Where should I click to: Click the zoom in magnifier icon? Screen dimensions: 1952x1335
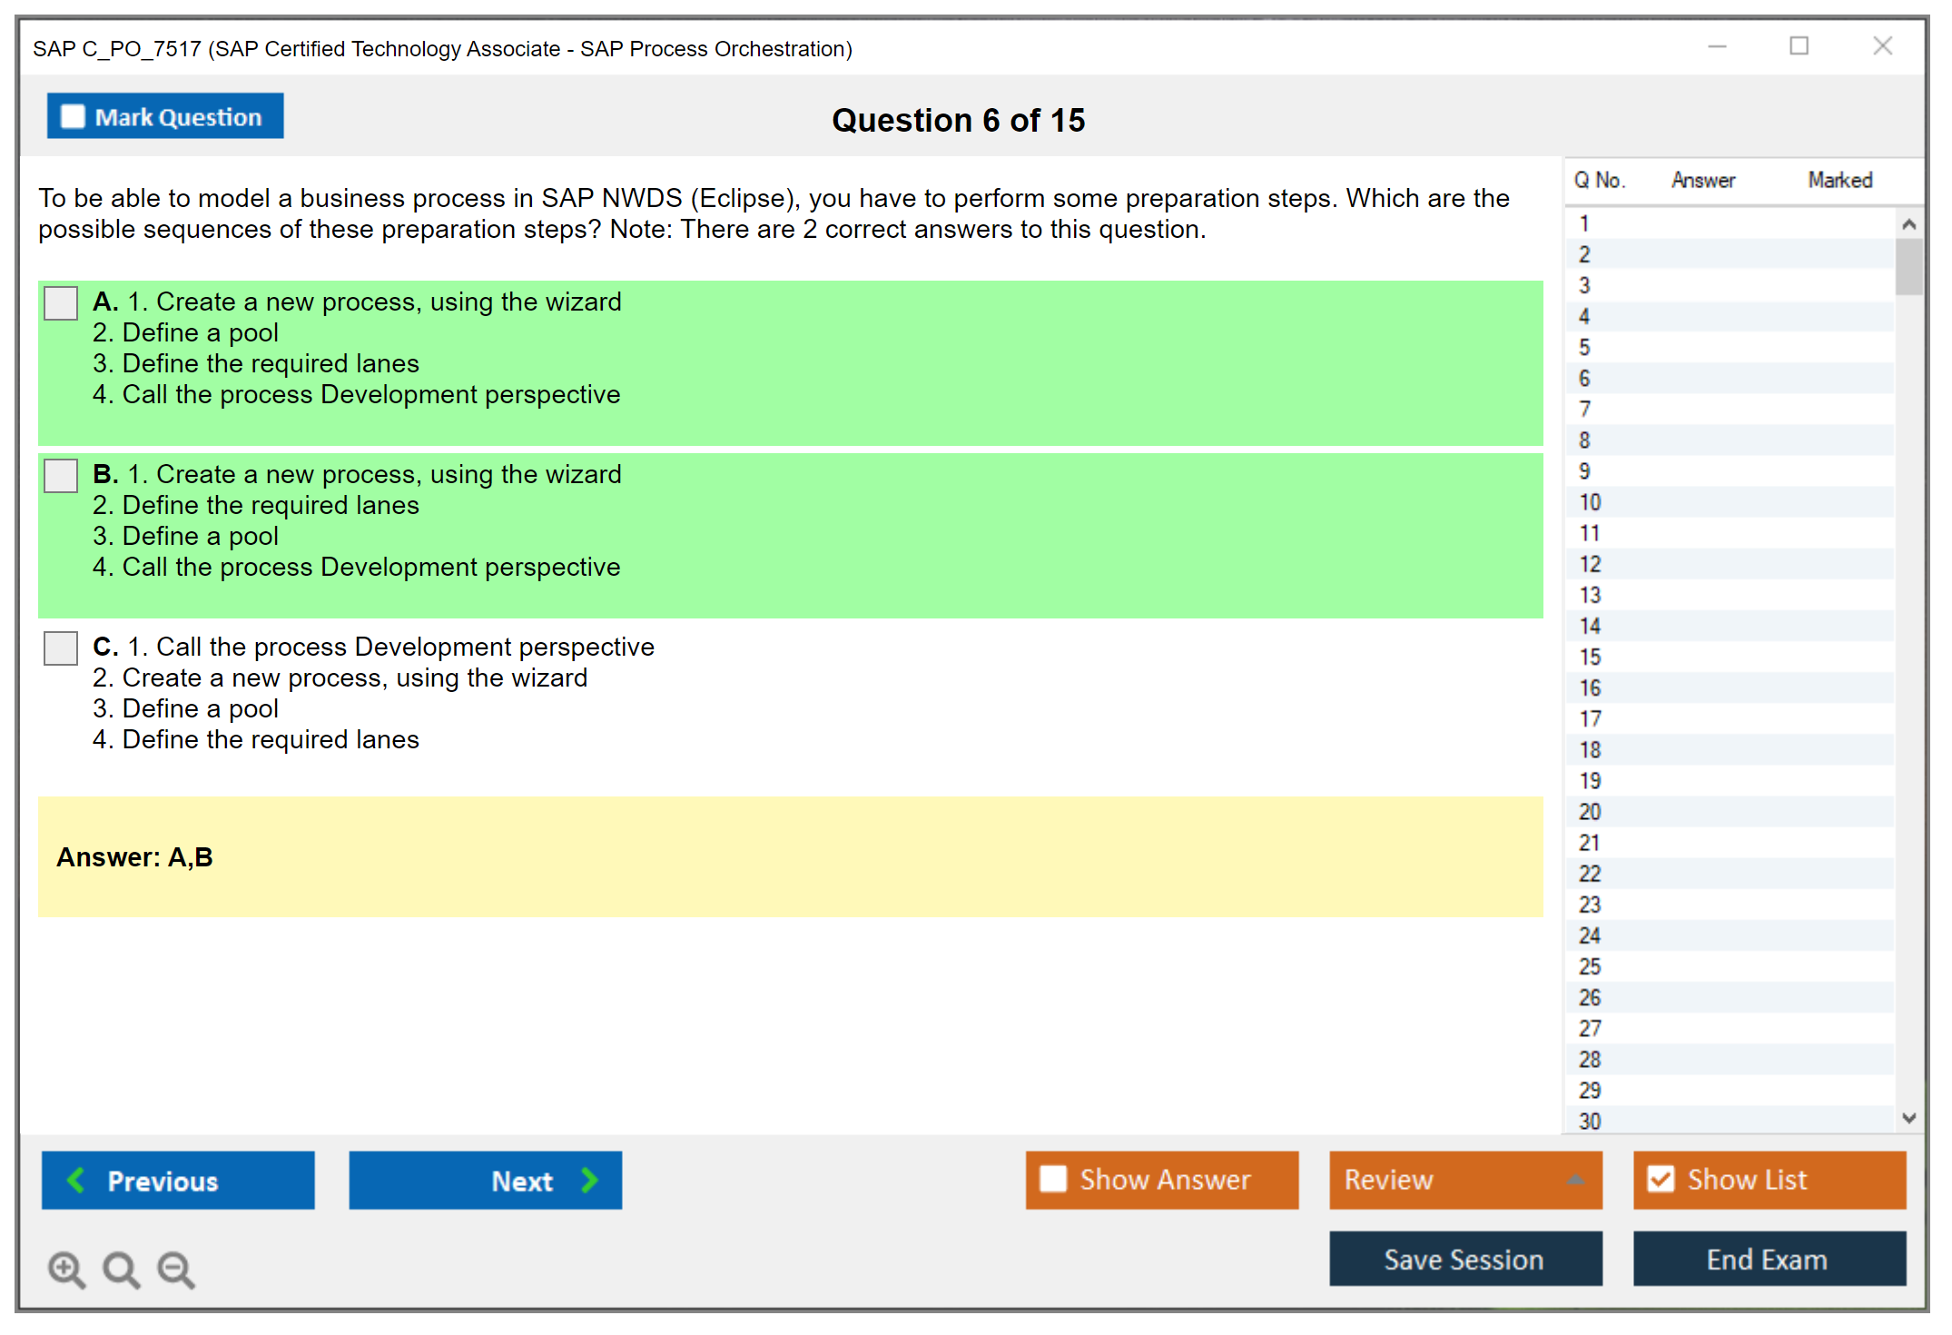point(66,1269)
